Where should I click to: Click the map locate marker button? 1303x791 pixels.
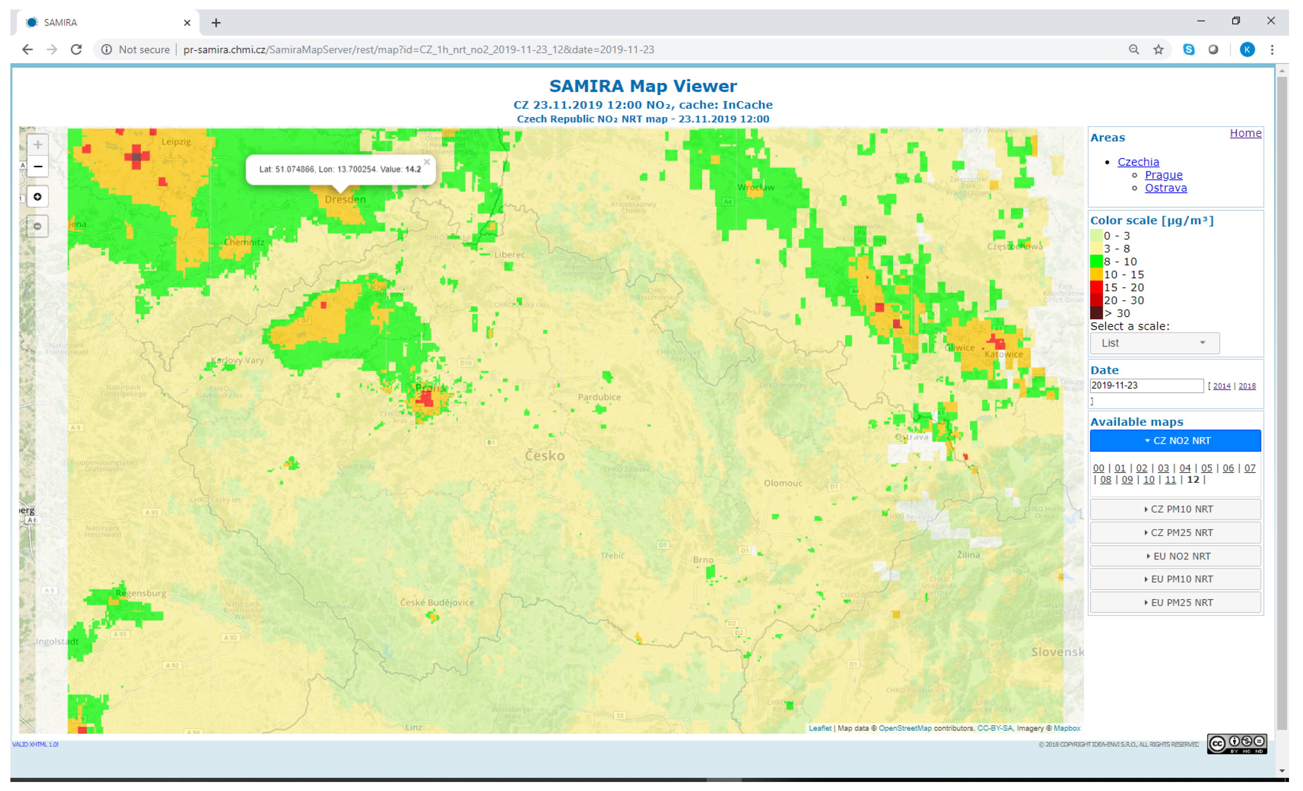[37, 197]
